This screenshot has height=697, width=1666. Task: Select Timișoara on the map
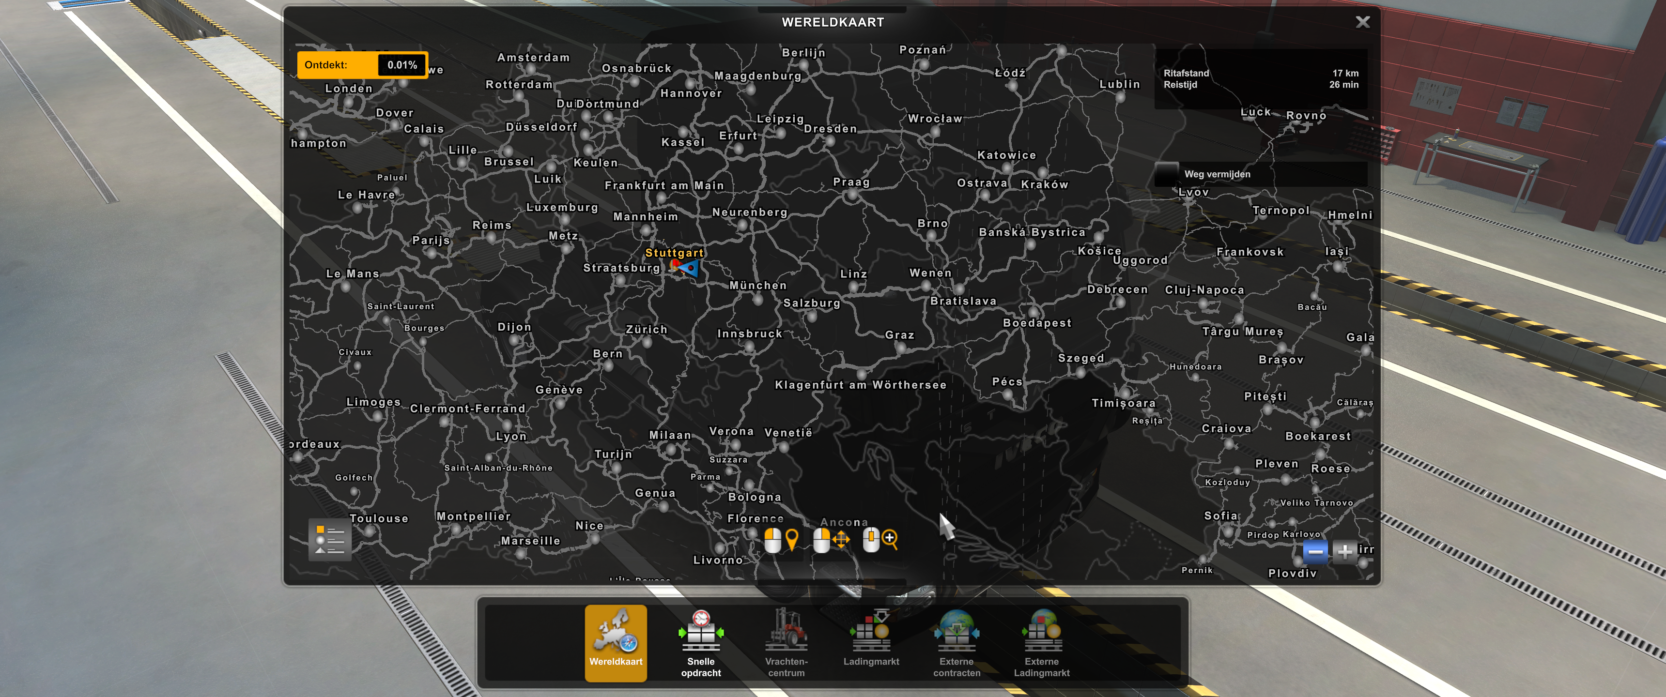tap(1124, 404)
